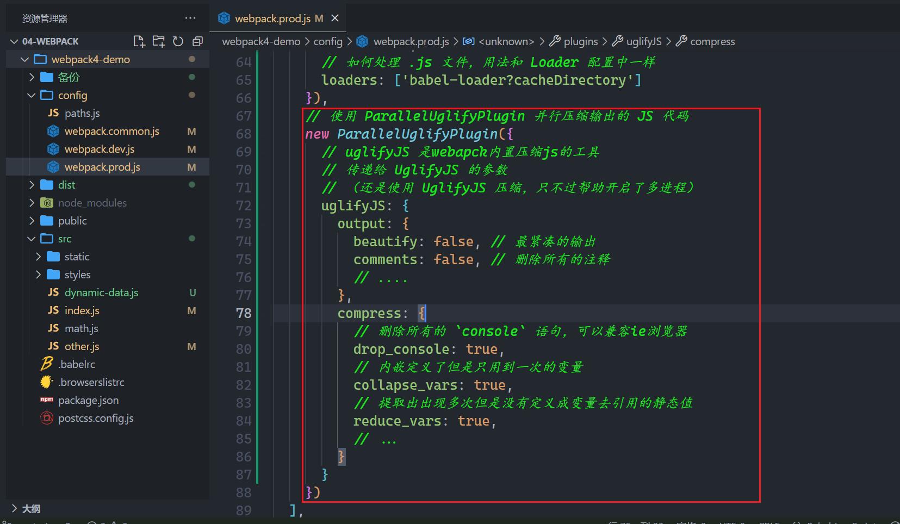Click the webpack icon beside webpack.common.js
Viewport: 900px width, 524px height.
tap(53, 131)
